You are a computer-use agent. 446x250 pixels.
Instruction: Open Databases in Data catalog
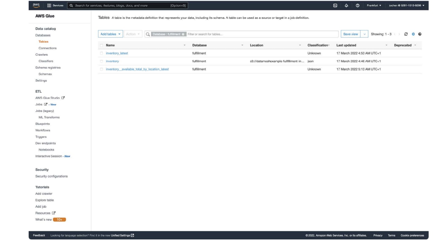point(43,35)
